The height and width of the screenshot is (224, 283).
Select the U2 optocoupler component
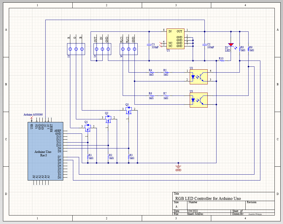pos(198,76)
